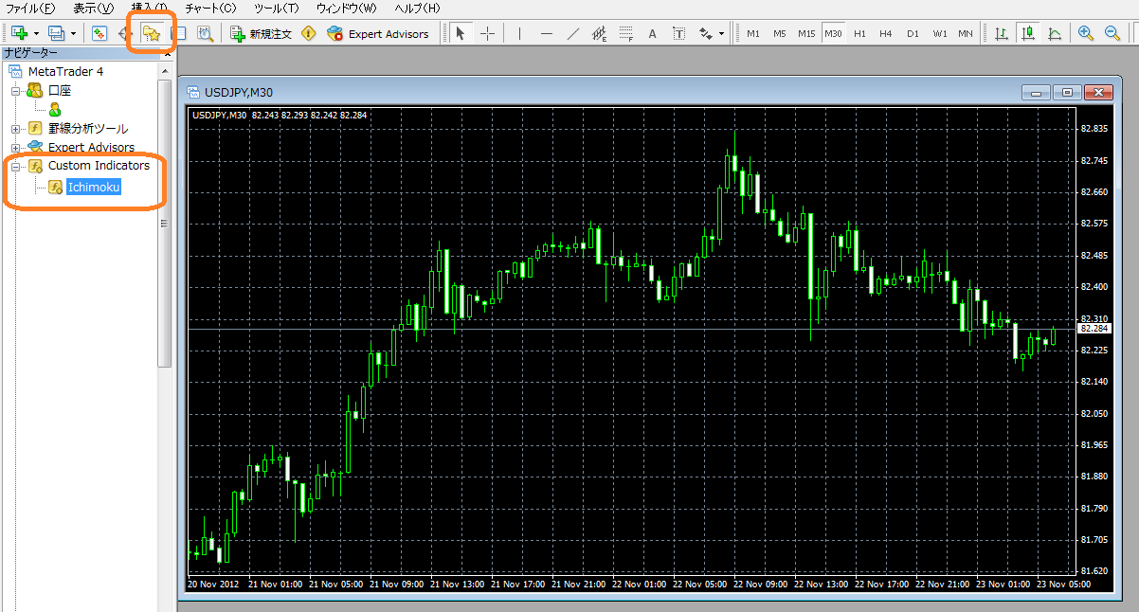
Task: Toggle the Market Watch window icon
Action: (99, 33)
